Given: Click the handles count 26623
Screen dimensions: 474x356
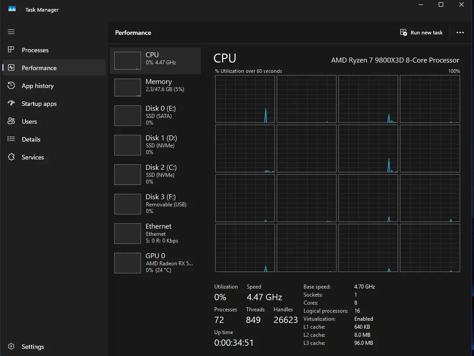Looking at the screenshot, I should pyautogui.click(x=286, y=320).
